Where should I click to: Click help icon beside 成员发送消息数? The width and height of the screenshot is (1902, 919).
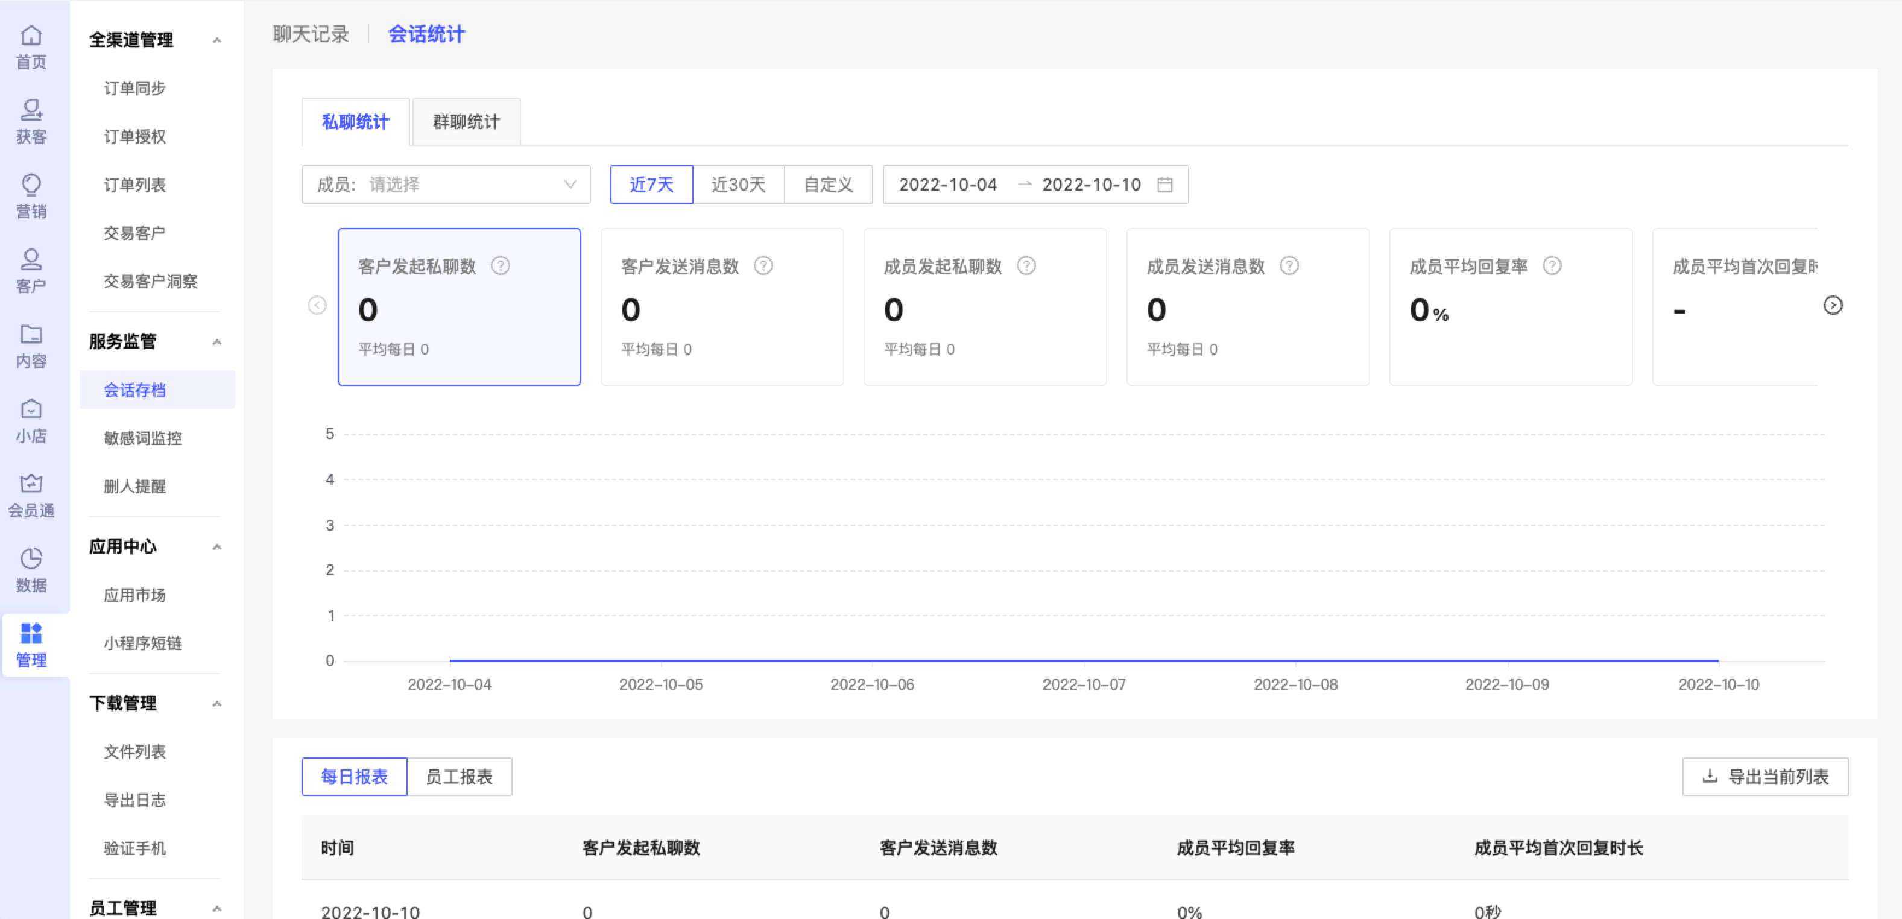tap(1289, 266)
